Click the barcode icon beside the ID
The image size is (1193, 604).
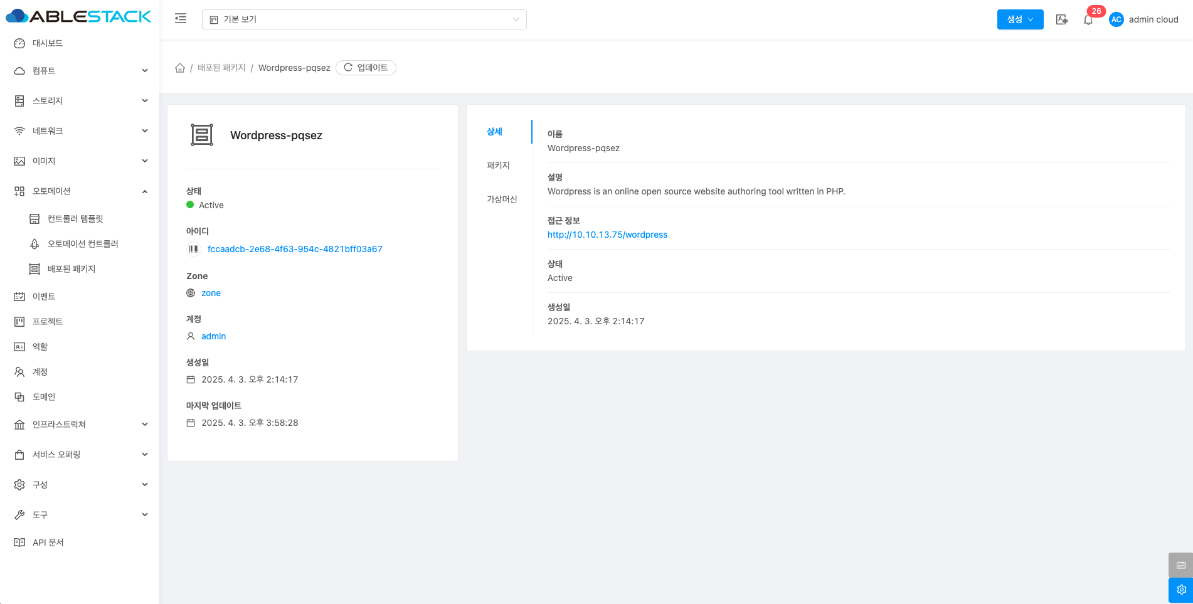pyautogui.click(x=194, y=249)
